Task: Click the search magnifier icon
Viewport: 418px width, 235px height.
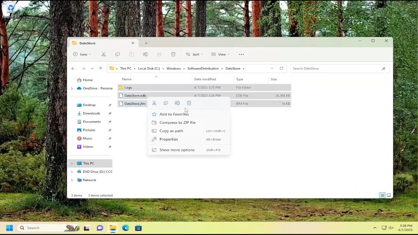Action: (383, 69)
